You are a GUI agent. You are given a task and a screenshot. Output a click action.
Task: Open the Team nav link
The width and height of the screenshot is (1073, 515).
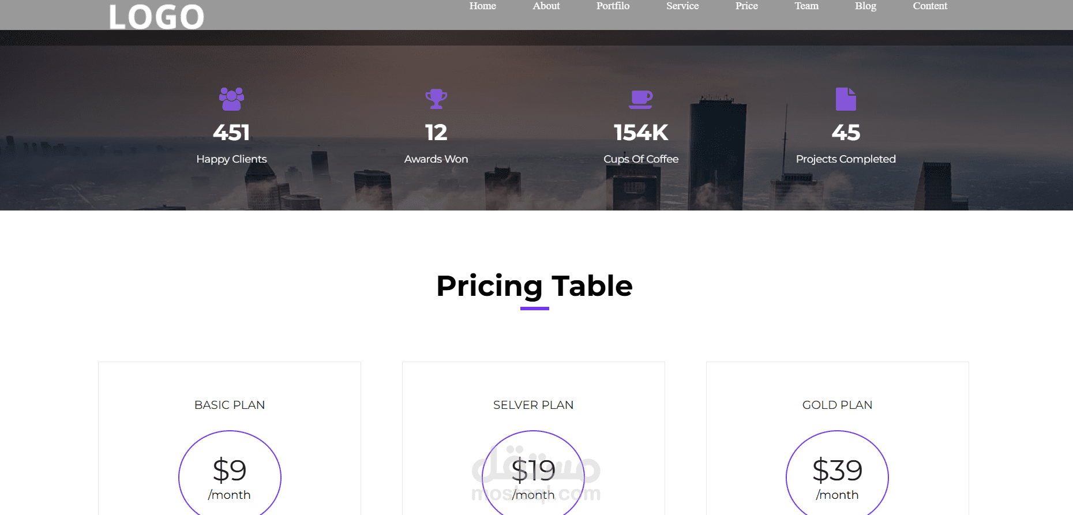coord(806,6)
